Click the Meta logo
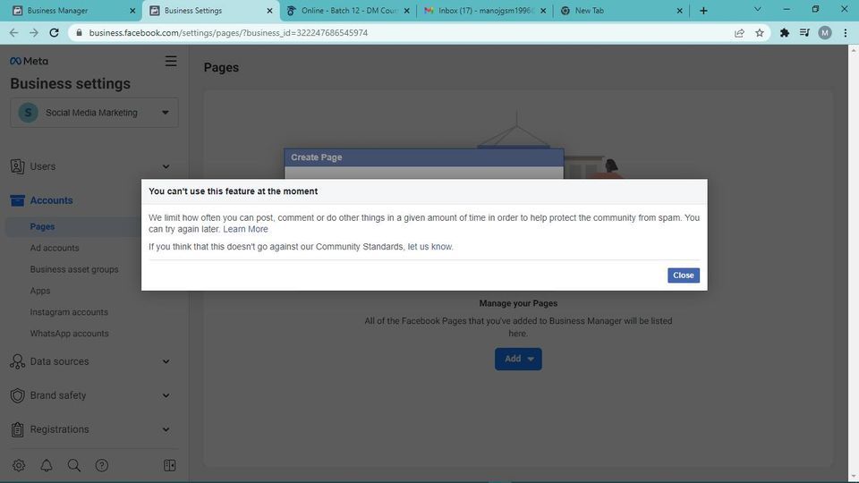The image size is (859, 483). point(29,62)
